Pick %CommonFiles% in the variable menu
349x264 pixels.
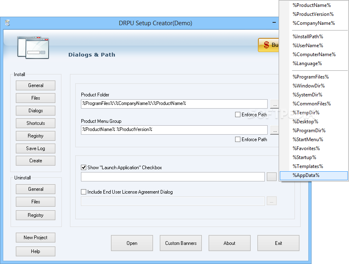click(x=314, y=104)
